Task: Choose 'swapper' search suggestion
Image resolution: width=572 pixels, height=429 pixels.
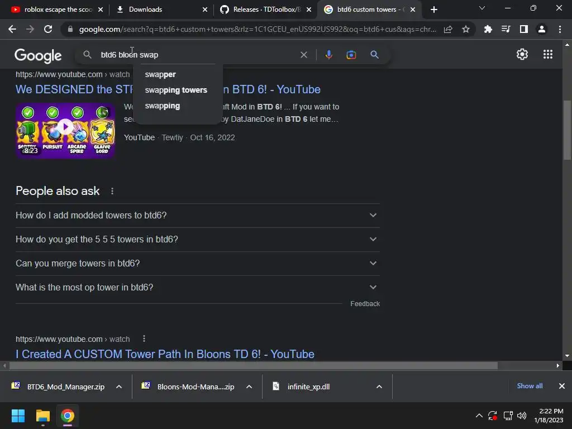Action: pyautogui.click(x=160, y=74)
